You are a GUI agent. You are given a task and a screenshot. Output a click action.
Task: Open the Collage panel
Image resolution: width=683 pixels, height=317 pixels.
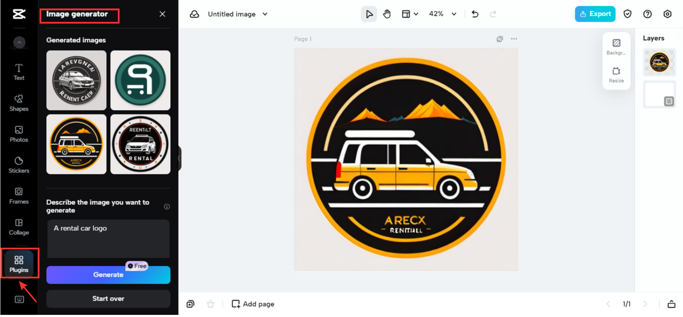click(x=19, y=226)
